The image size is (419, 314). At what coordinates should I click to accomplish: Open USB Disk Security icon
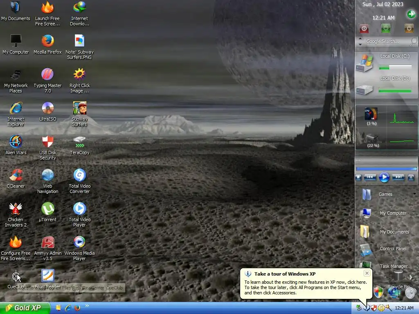[47, 148]
